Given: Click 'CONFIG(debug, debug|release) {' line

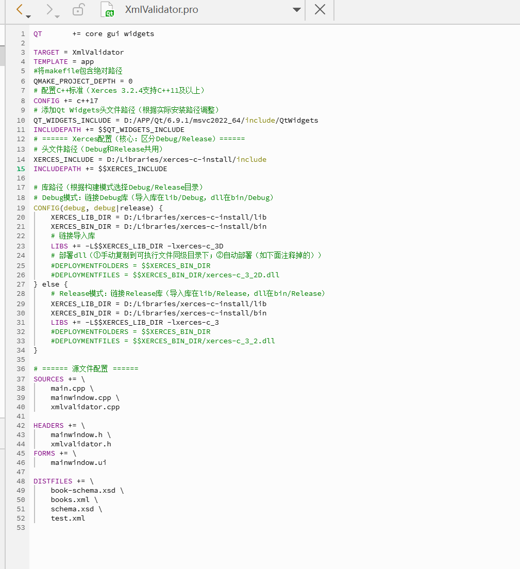Looking at the screenshot, I should click(x=98, y=208).
